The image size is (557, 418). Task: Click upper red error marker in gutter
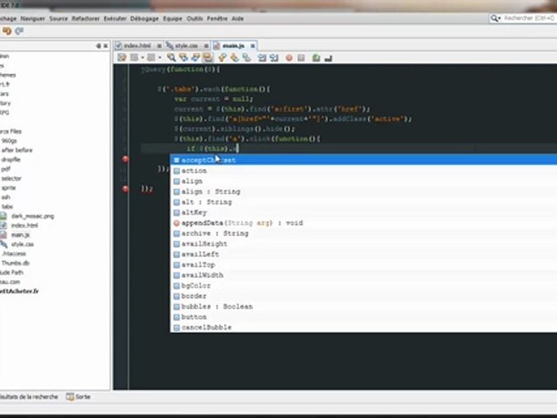(125, 159)
